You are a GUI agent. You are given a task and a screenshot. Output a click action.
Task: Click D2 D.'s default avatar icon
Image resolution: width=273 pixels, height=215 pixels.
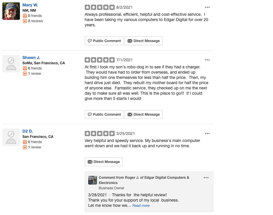11,137
